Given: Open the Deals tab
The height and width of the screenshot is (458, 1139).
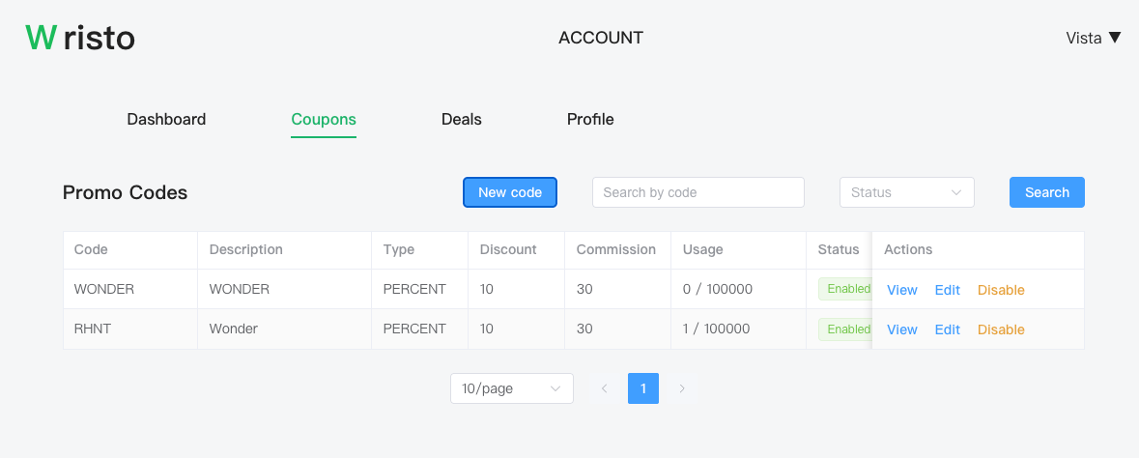Looking at the screenshot, I should point(461,120).
